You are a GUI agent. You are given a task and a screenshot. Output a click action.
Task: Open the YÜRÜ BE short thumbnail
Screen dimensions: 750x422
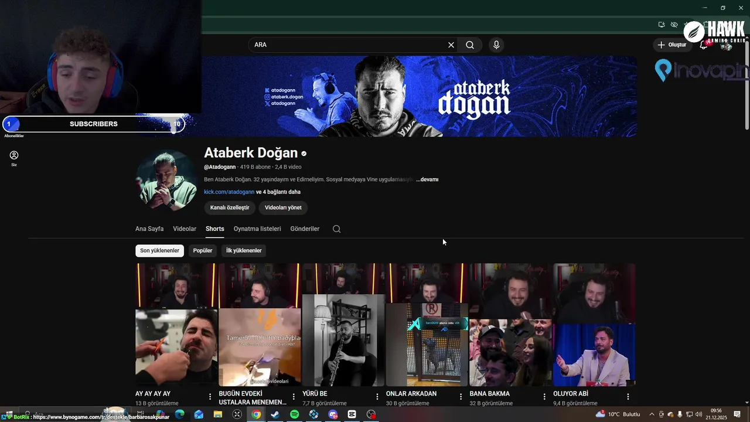click(x=343, y=325)
